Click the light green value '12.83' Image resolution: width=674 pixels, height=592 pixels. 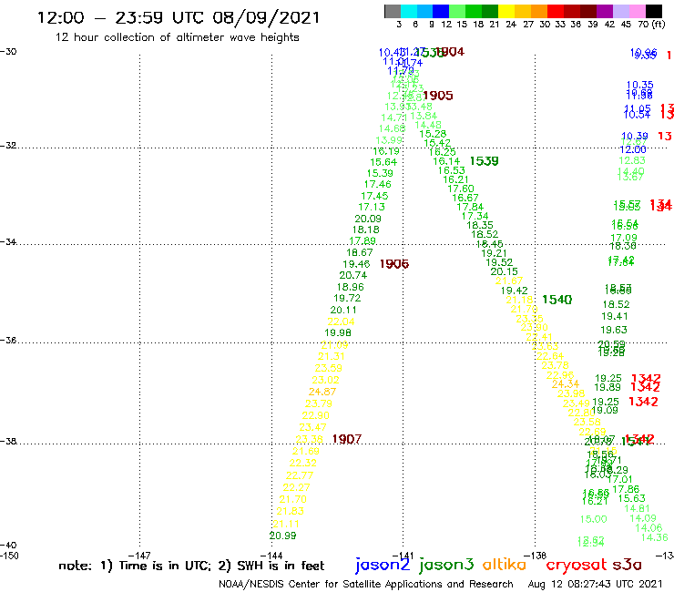632,160
